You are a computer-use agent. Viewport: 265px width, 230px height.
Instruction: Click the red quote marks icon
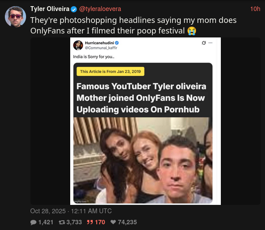(90, 222)
